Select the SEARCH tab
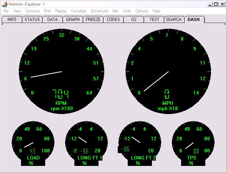The height and width of the screenshot is (173, 227). coord(174,20)
